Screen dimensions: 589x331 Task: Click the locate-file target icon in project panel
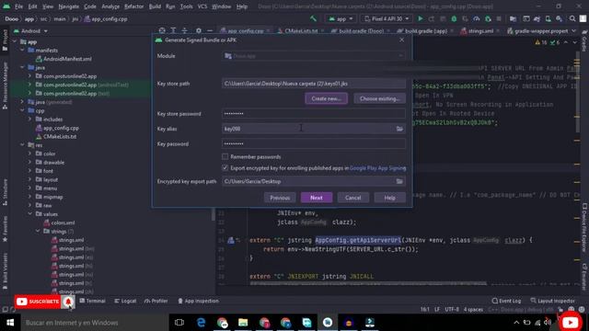pos(162,30)
